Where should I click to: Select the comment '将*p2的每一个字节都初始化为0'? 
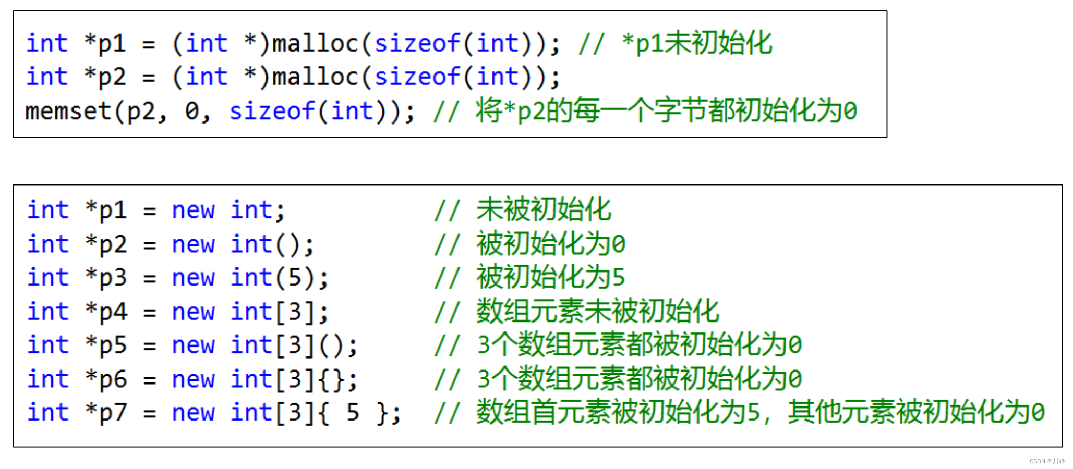click(x=667, y=111)
